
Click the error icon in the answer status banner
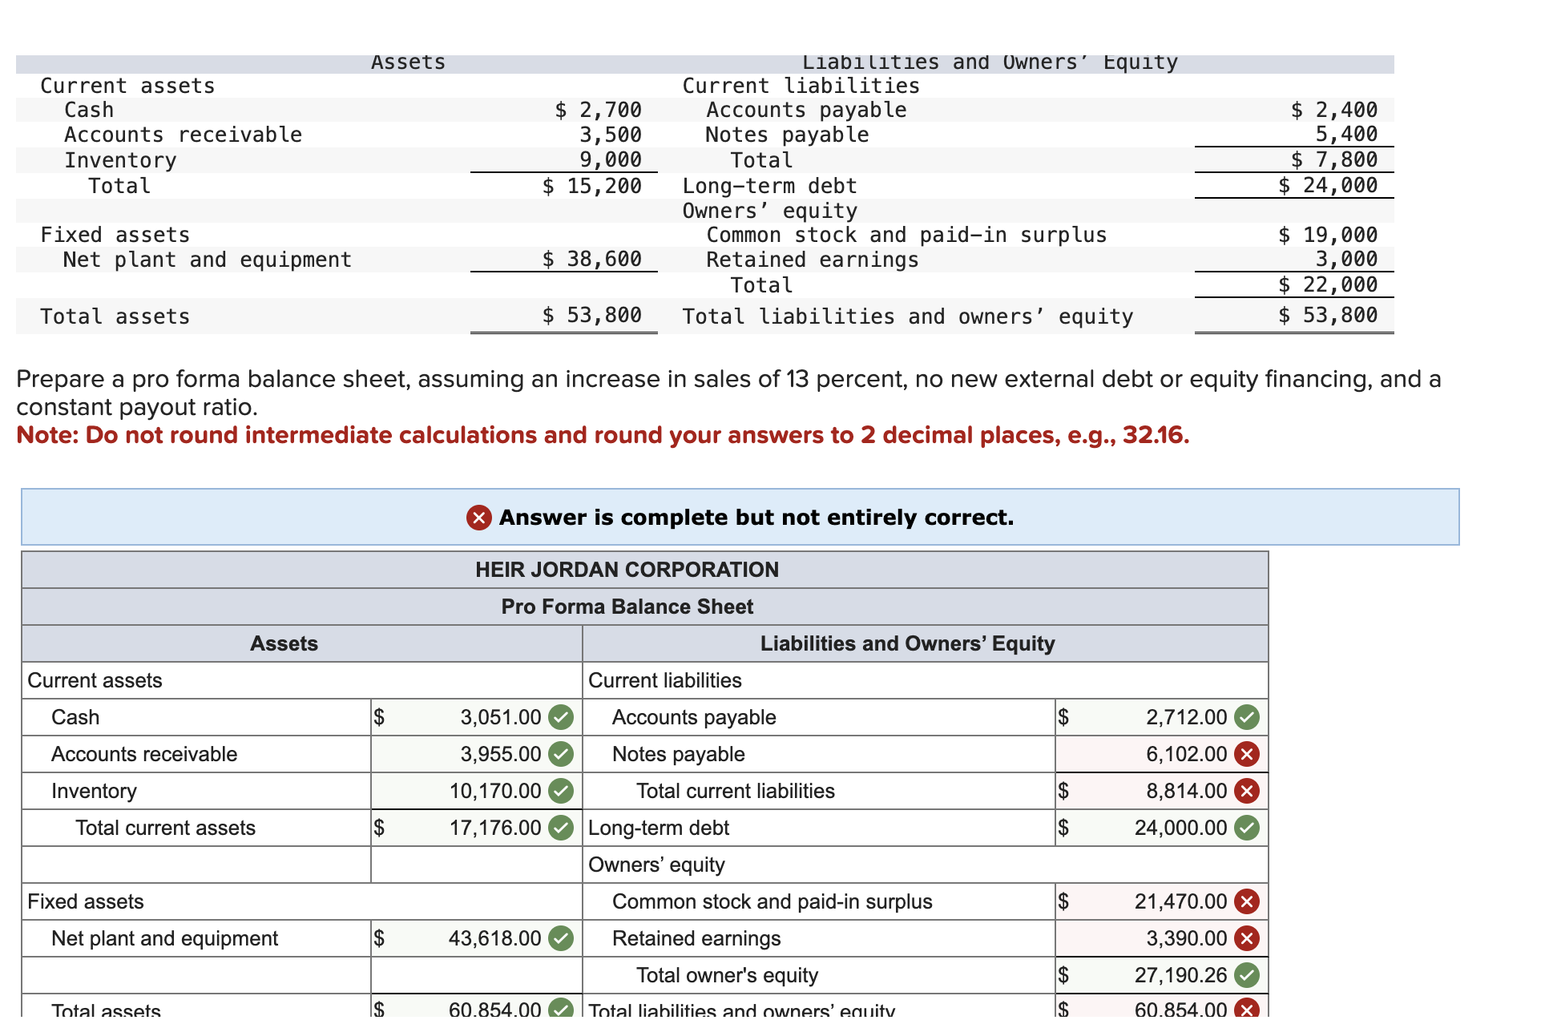[478, 518]
